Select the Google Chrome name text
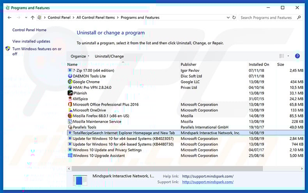 pos(86,82)
